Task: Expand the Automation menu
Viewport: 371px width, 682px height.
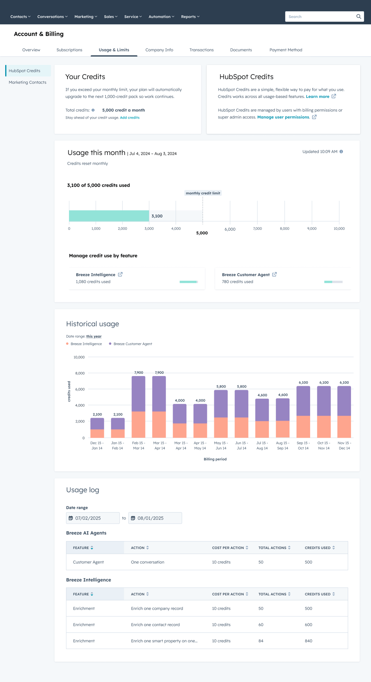Action: pos(161,17)
